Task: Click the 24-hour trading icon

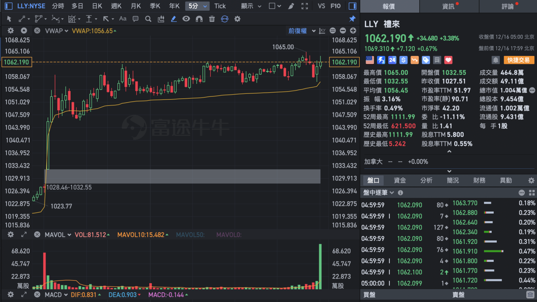Action: (392, 60)
